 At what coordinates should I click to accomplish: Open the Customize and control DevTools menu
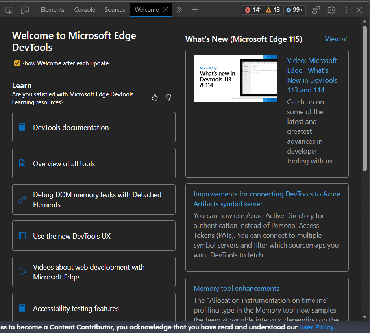click(x=346, y=10)
